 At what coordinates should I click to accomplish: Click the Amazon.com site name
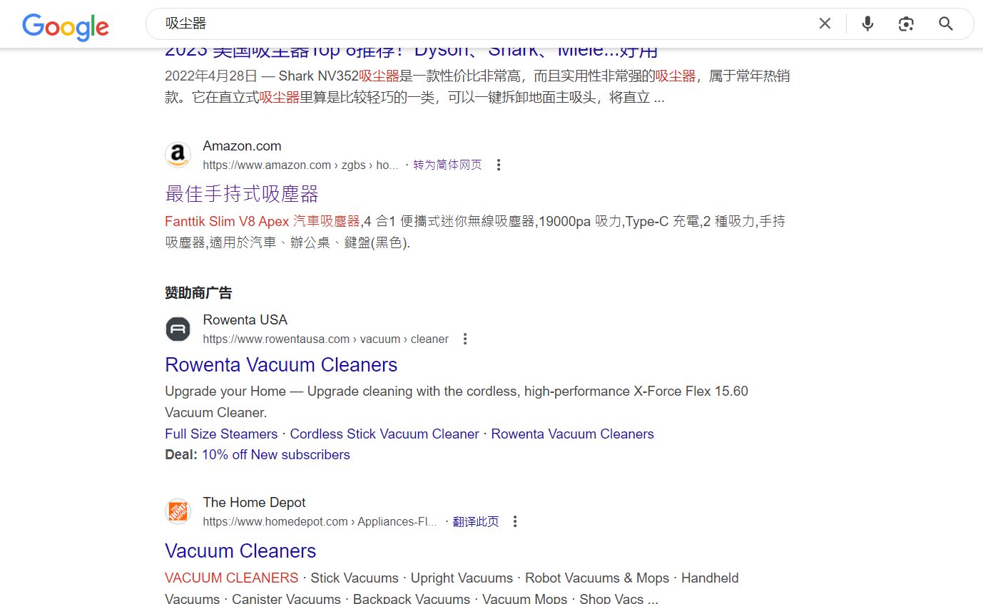click(242, 145)
